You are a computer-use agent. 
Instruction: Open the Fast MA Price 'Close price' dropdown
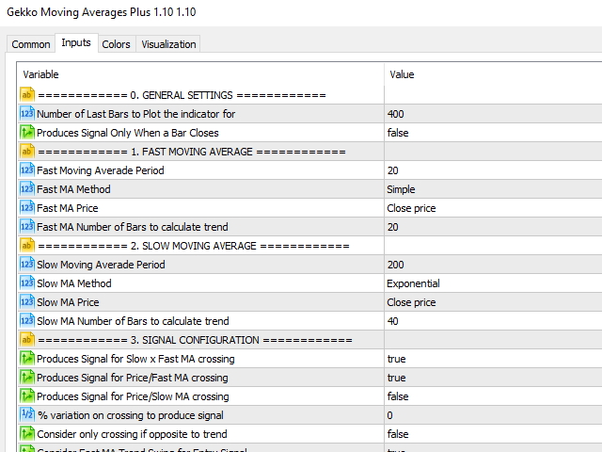coord(411,208)
